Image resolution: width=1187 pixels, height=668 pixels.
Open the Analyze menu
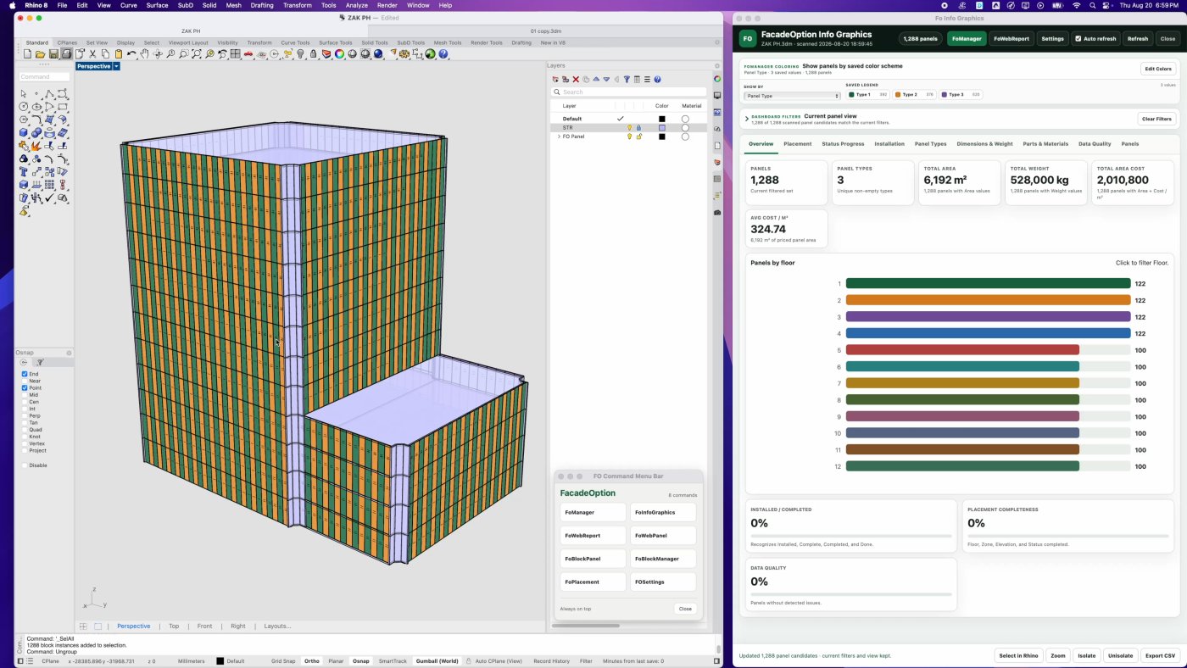357,5
